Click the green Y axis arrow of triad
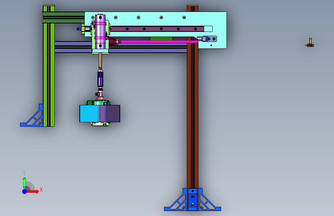Viewport: 334px width, 216px height. pyautogui.click(x=24, y=183)
